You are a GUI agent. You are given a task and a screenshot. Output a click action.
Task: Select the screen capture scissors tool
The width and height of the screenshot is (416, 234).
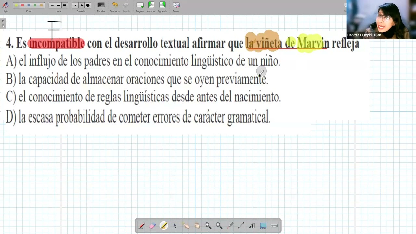(263, 226)
